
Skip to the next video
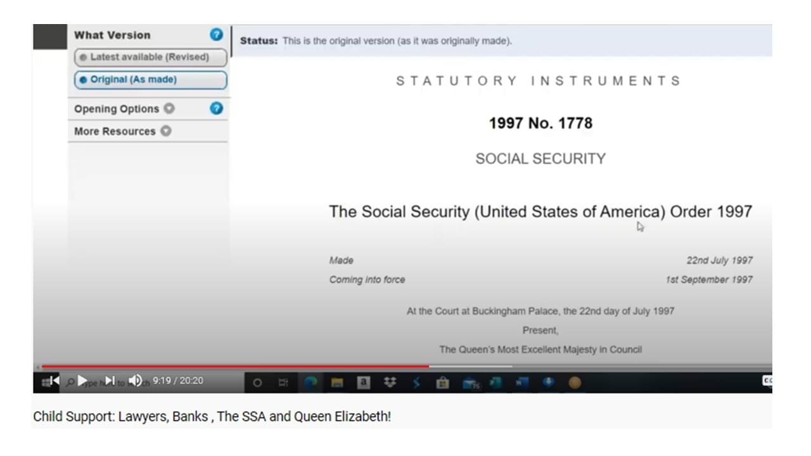(110, 381)
